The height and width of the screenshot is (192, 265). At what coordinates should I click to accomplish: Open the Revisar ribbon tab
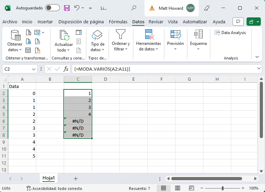coord(156,22)
